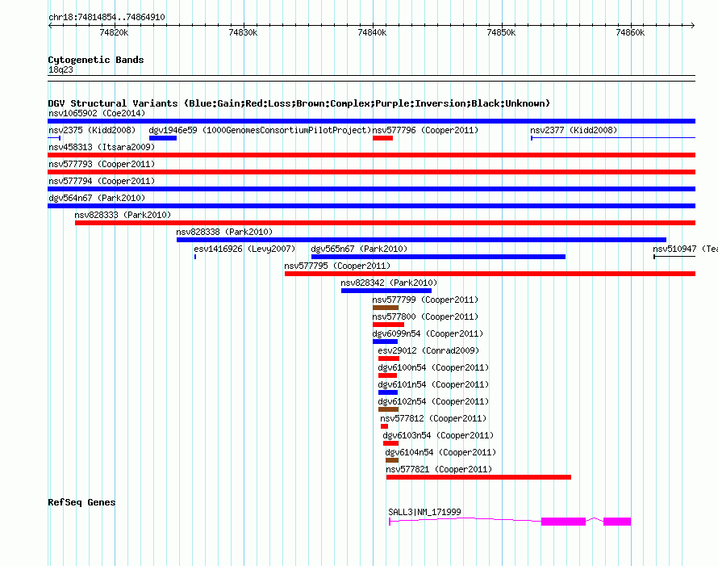
Task: Click the 18q23 cytogenetic band label
Action: coord(61,69)
